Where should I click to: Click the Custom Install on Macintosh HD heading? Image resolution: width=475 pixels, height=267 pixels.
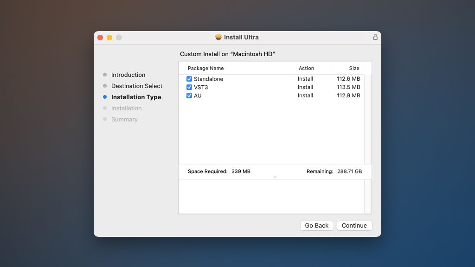coord(227,54)
